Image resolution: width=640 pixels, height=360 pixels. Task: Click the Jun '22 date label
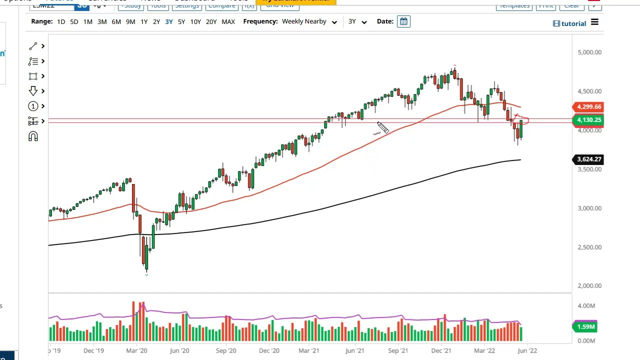click(527, 350)
